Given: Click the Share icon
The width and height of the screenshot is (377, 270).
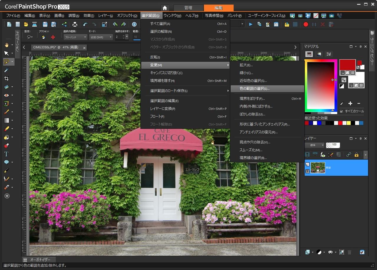Looking at the screenshot, I should pos(64,24).
